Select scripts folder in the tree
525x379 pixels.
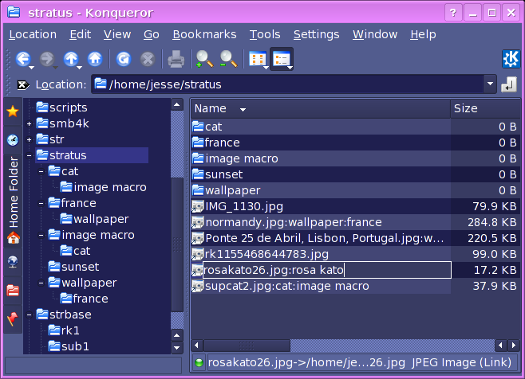62,107
